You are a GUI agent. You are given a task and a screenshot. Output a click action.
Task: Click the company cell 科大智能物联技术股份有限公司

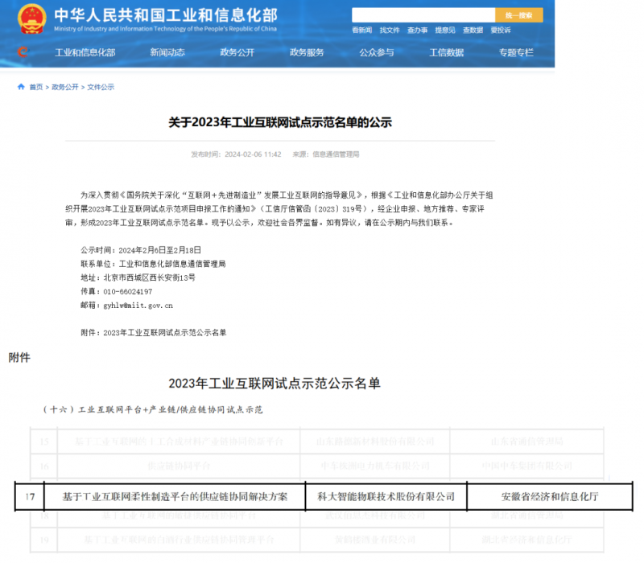[x=386, y=496]
